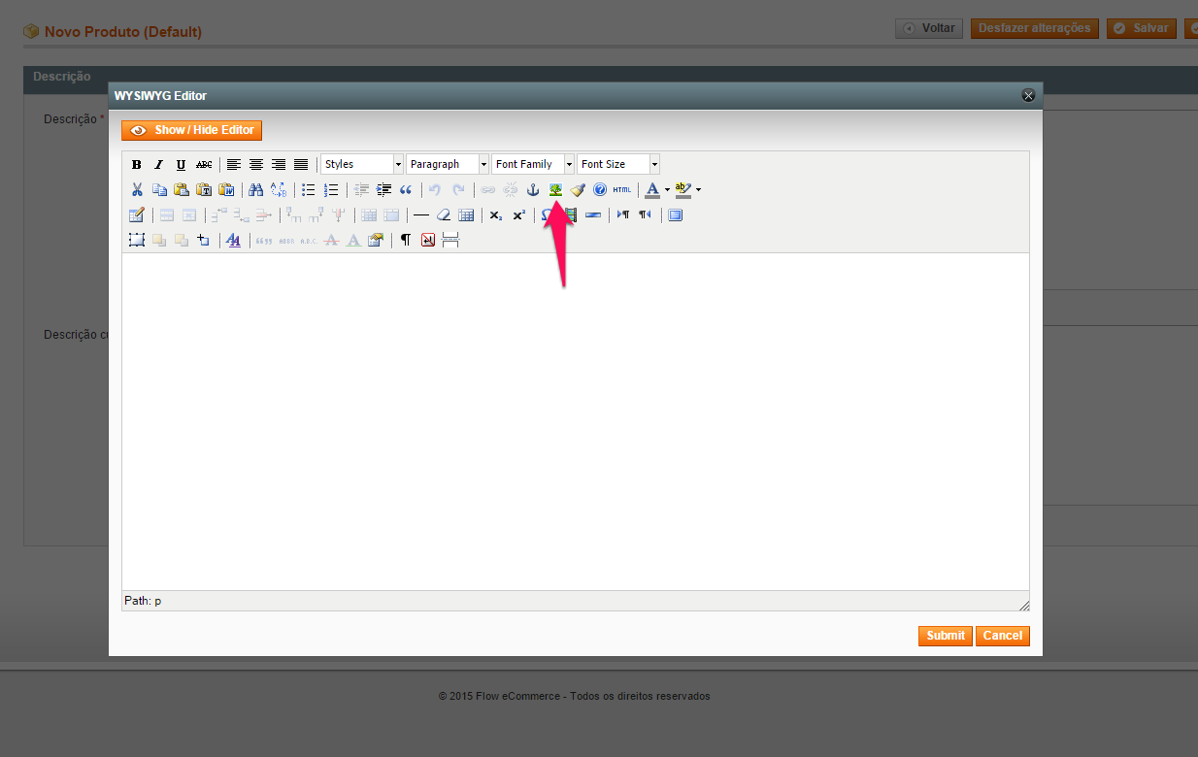1198x757 pixels.
Task: Apply text color A icon
Action: (652, 189)
